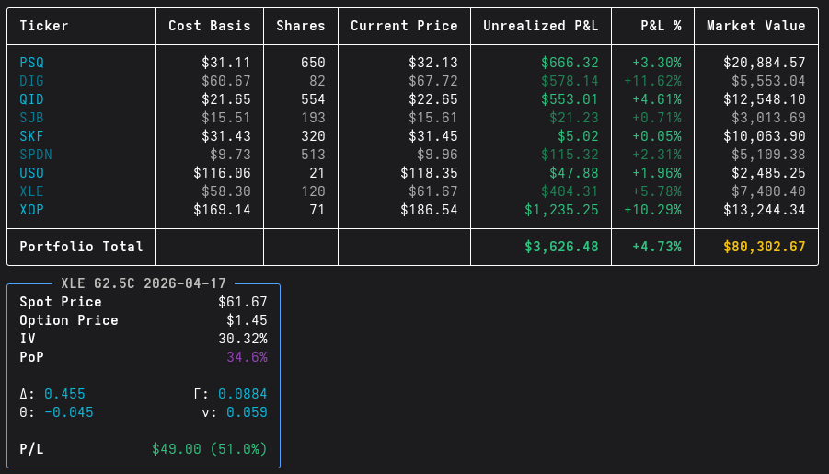Click the Shares column header
Image resolution: width=829 pixels, height=474 pixels.
(x=301, y=26)
